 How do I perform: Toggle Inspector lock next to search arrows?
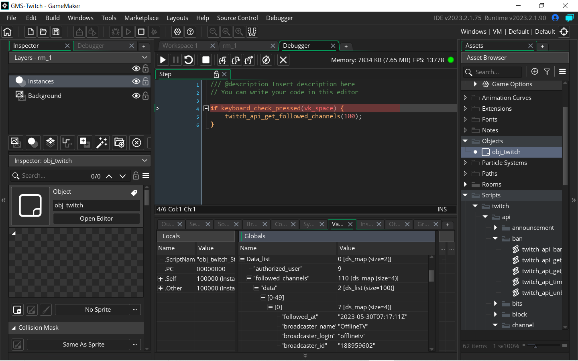136,176
